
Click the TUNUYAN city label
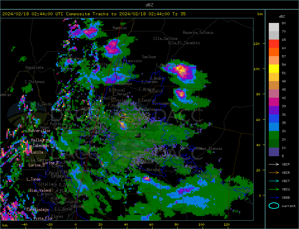pyautogui.click(x=77, y=207)
